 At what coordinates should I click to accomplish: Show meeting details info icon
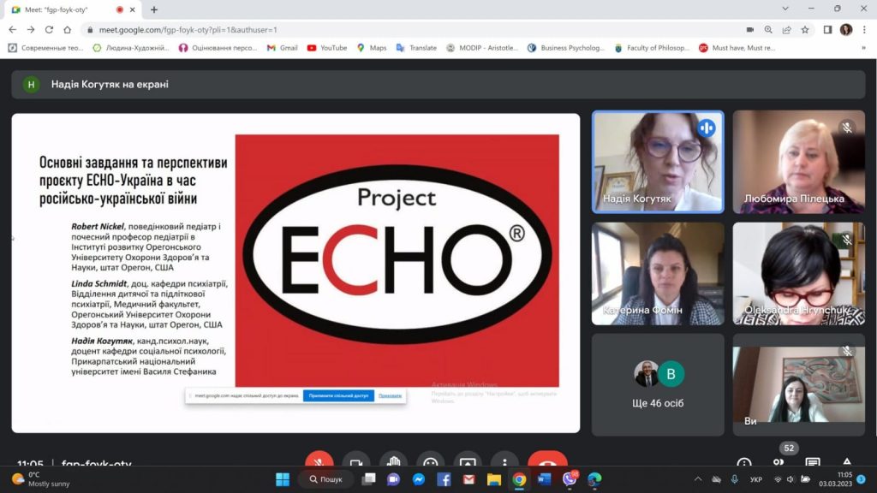coord(744,463)
